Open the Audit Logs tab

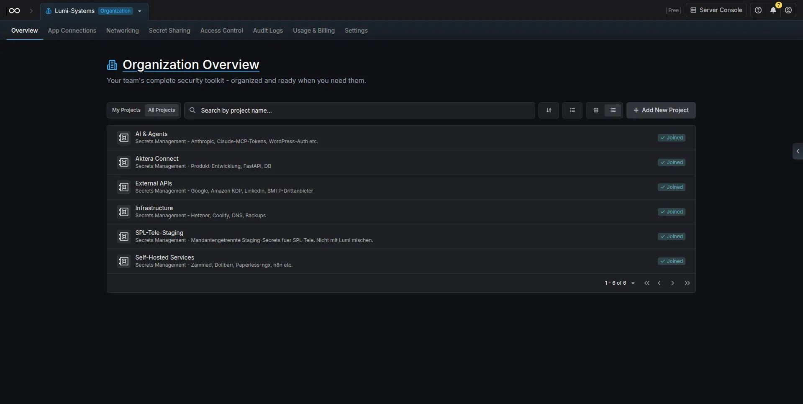click(268, 31)
